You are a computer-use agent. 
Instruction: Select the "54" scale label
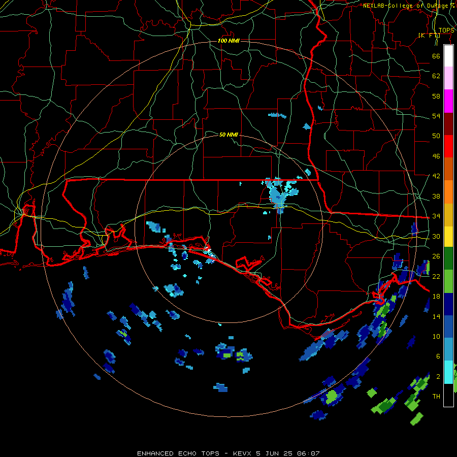pos(436,116)
